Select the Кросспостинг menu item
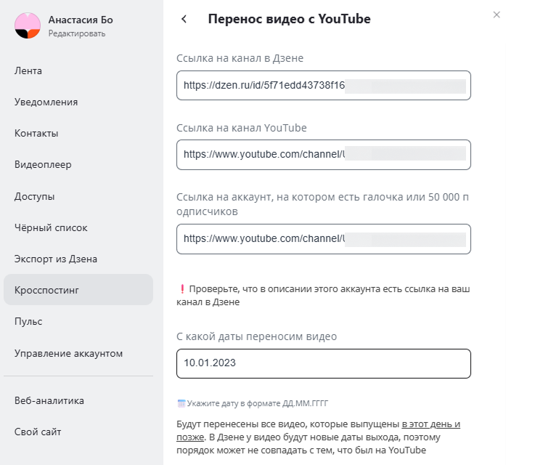 (x=46, y=290)
